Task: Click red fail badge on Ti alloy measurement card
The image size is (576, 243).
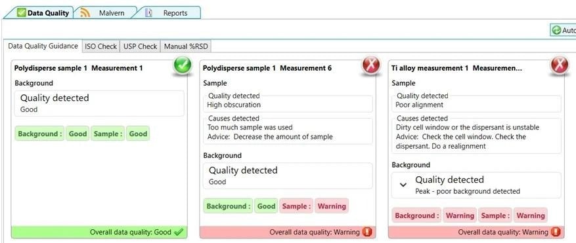Action: 560,65
